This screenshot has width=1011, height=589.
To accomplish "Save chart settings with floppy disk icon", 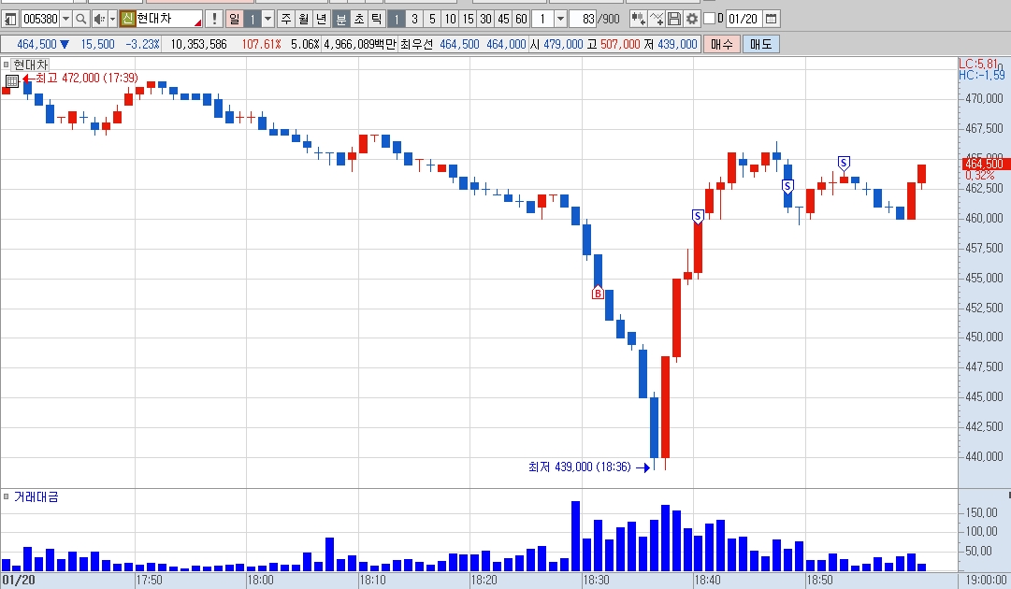I will coord(673,20).
